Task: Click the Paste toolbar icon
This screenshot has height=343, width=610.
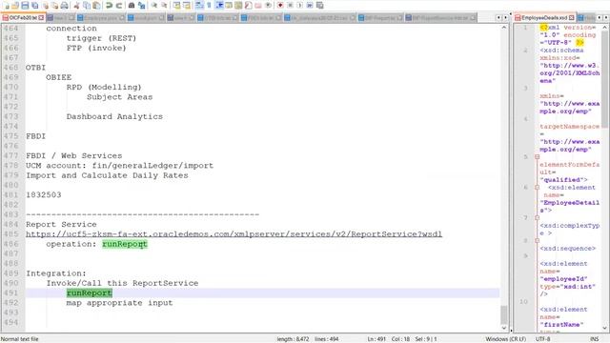Action: [x=96, y=6]
